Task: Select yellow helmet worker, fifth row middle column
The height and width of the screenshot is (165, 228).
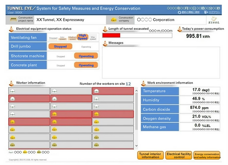Action: pyautogui.click(x=71, y=122)
